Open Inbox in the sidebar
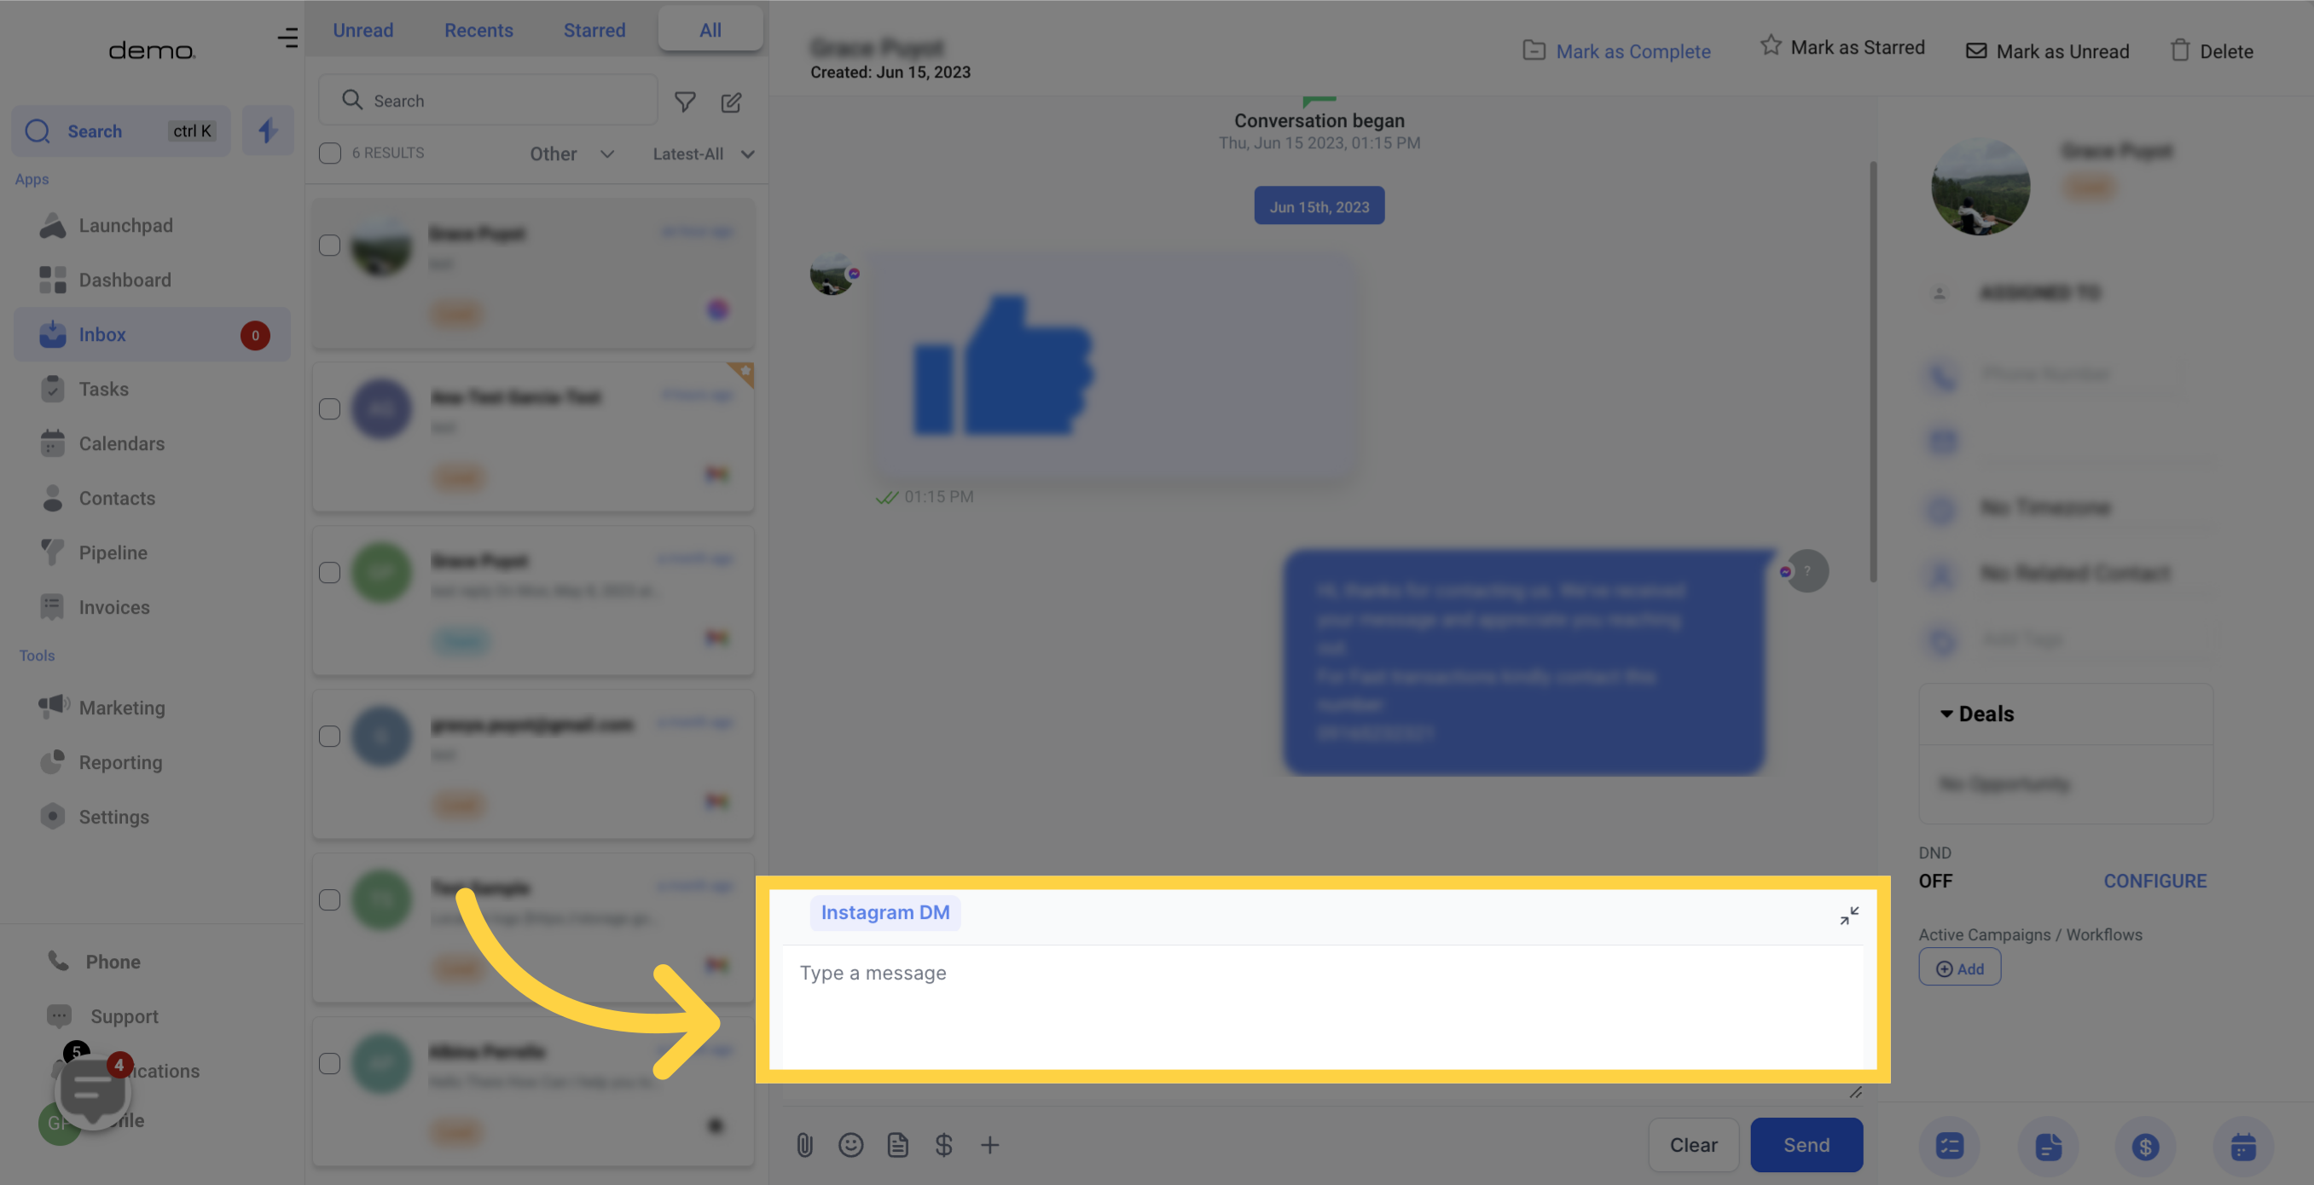The height and width of the screenshot is (1185, 2314). point(152,335)
